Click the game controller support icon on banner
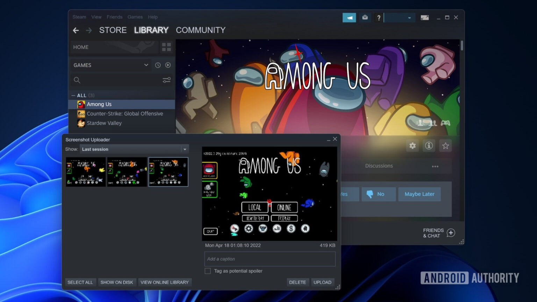537x302 pixels. [x=445, y=123]
